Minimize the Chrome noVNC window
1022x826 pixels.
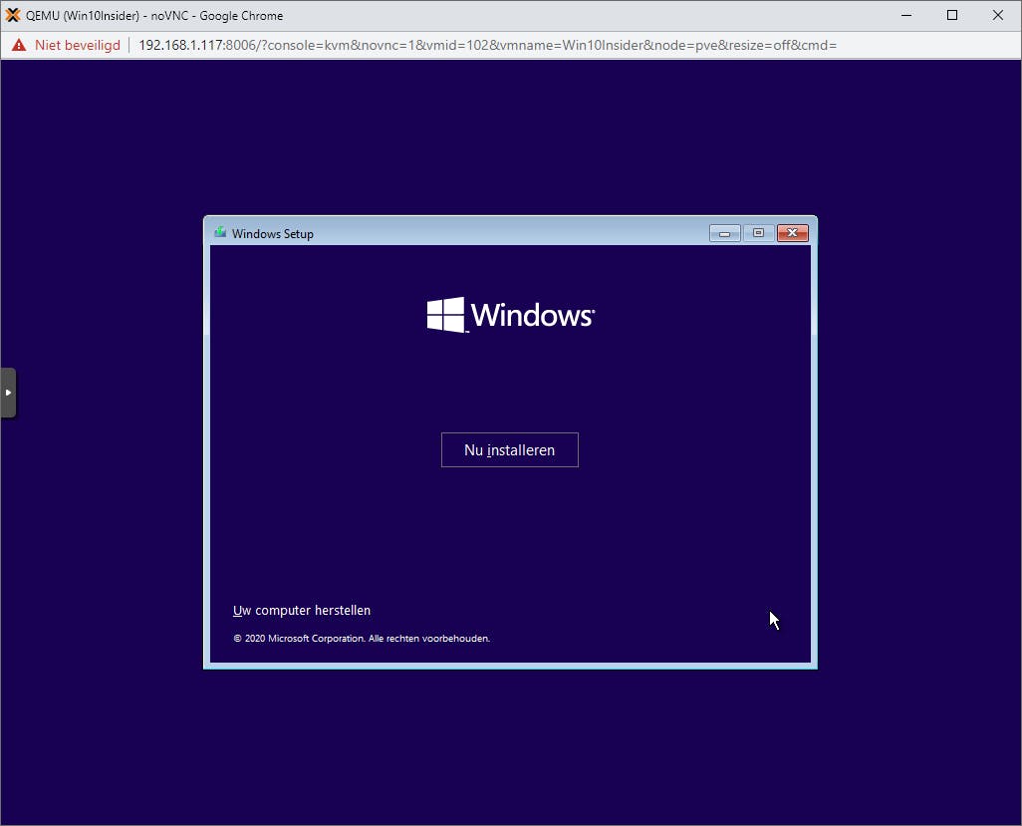906,15
